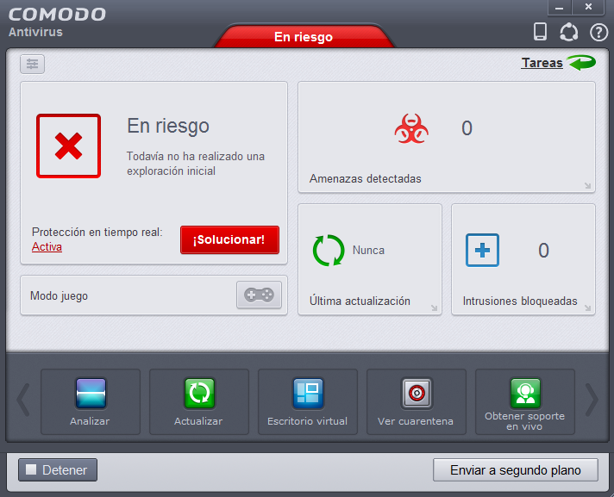Click 'Todavía no ha realizado una exploración inicial'
Image resolution: width=614 pixels, height=497 pixels.
(196, 164)
